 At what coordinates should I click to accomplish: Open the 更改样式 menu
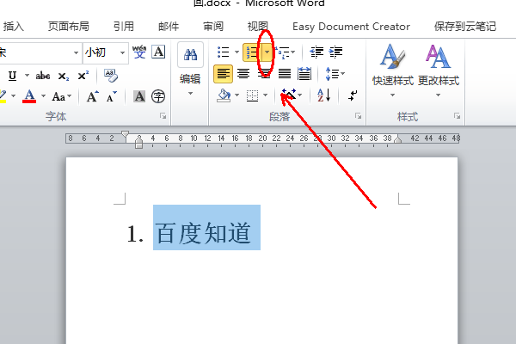[439, 71]
